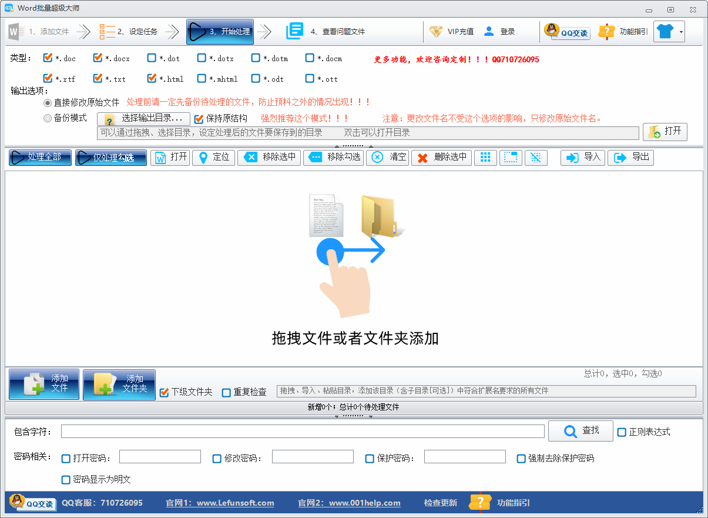Viewport: 708px width, 518px height.
Task: Click the Find (查找) search button
Action: (581, 431)
